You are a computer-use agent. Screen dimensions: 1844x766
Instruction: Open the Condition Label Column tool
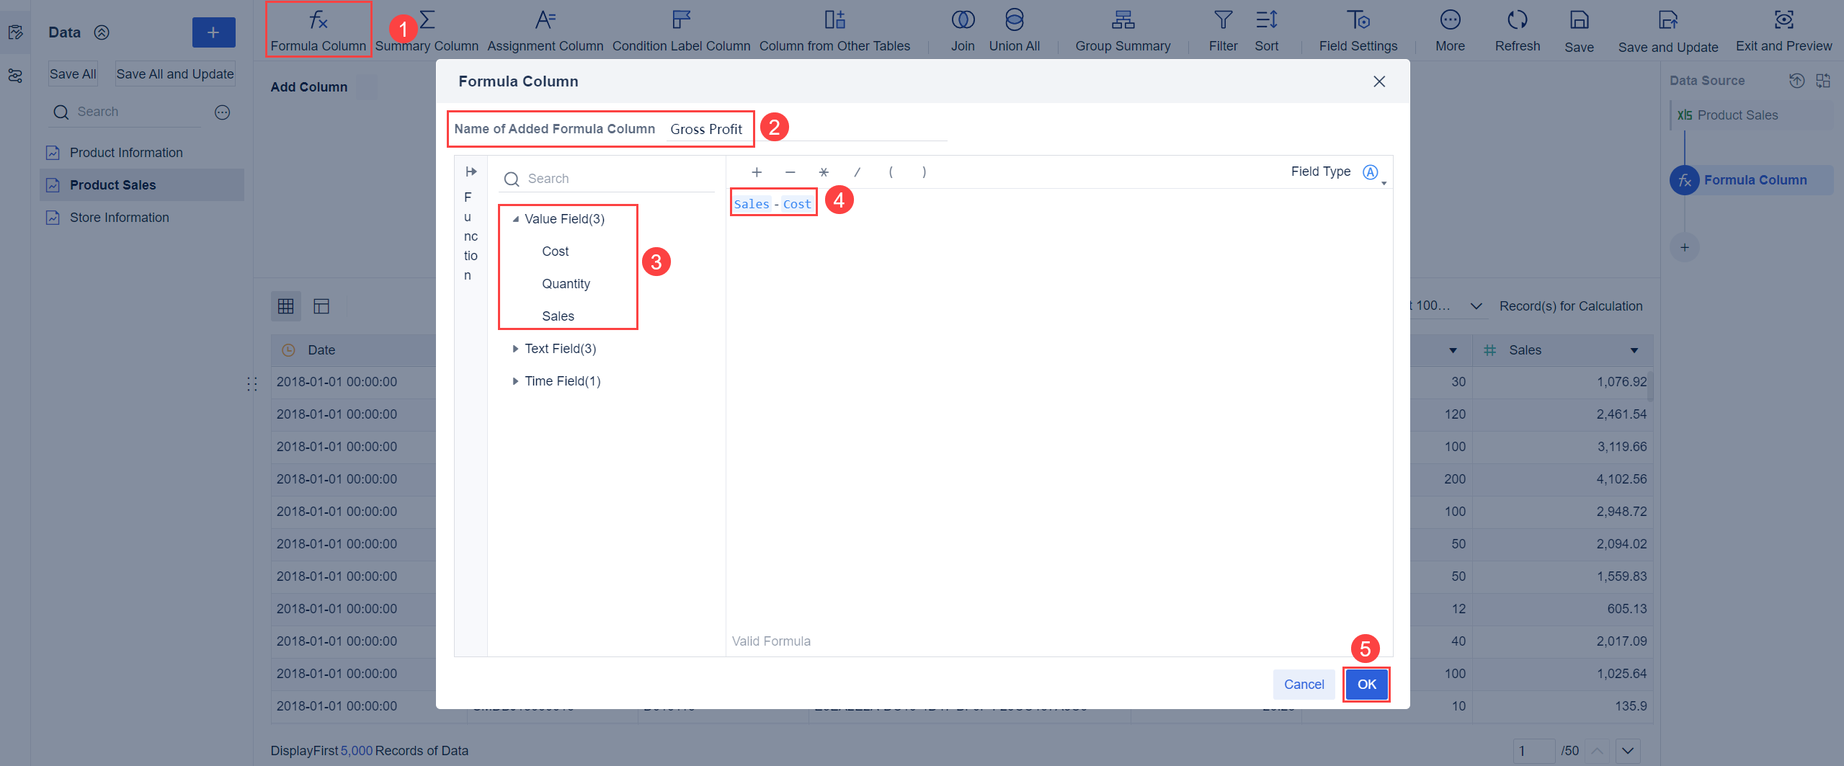pos(681,30)
